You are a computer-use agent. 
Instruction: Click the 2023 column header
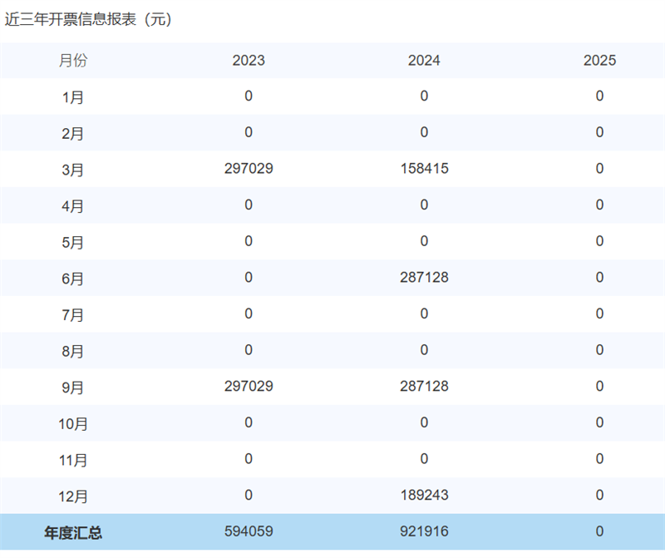coord(248,61)
